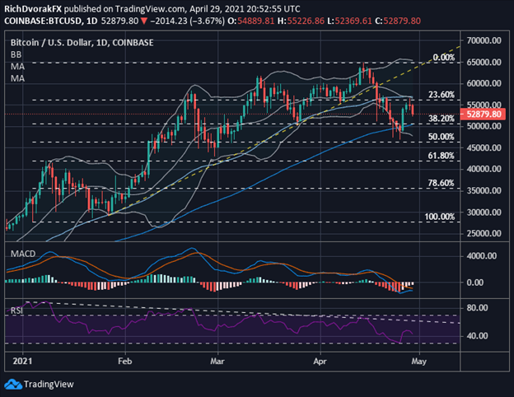Click the 4000.00 MACD axis label
514x397 pixels.
(x=482, y=256)
